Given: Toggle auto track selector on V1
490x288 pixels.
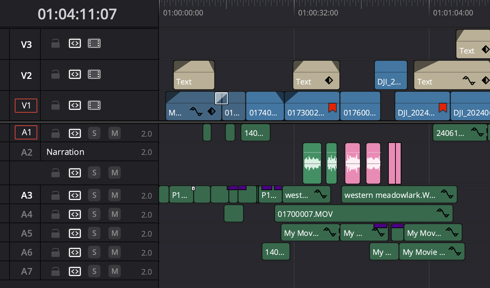Looking at the screenshot, I should tap(75, 105).
